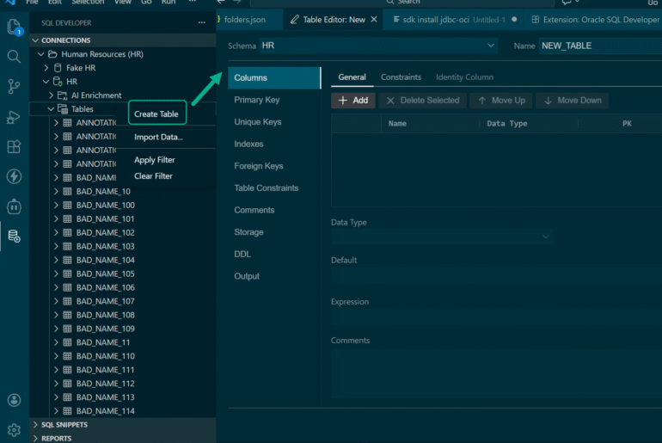This screenshot has width=662, height=443.
Task: Click the SQL Developer panel more actions ellipsis
Action: tap(201, 22)
